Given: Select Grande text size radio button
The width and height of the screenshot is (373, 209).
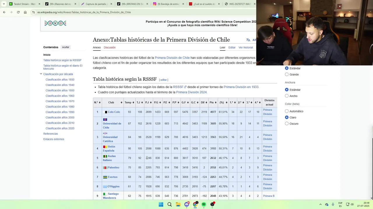Looking at the screenshot, I should point(287,75).
